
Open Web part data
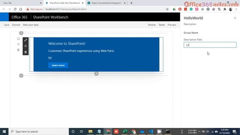(31, 25)
